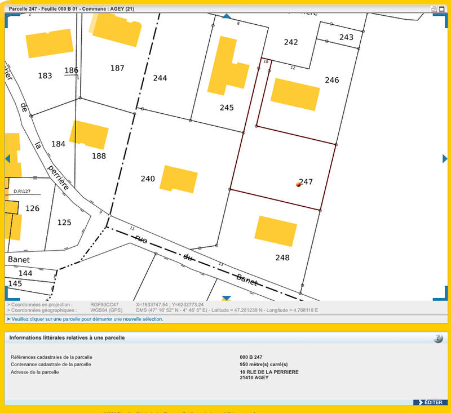This screenshot has height=413, width=451.
Task: Select parcel 245 on the map
Action: point(225,107)
